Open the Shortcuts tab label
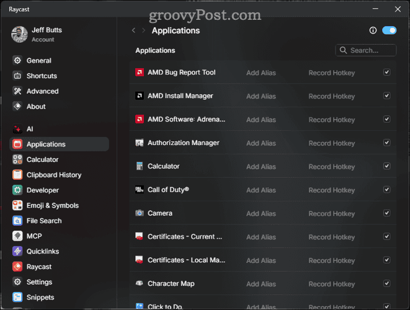The height and width of the screenshot is (310, 410). 42,76
